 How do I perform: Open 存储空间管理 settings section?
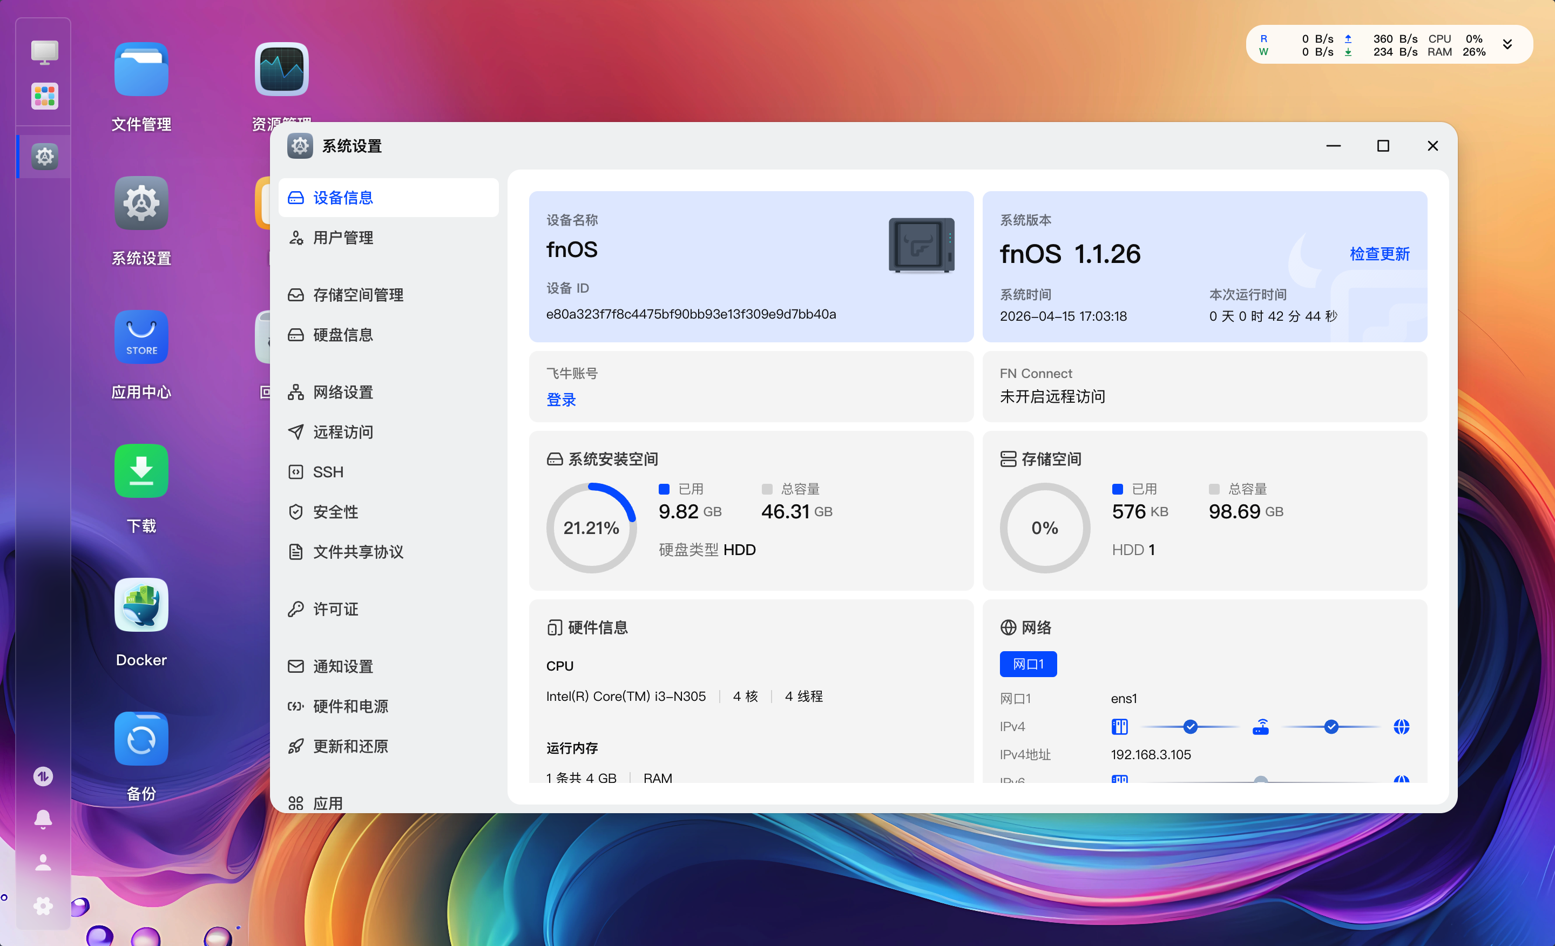click(x=358, y=295)
